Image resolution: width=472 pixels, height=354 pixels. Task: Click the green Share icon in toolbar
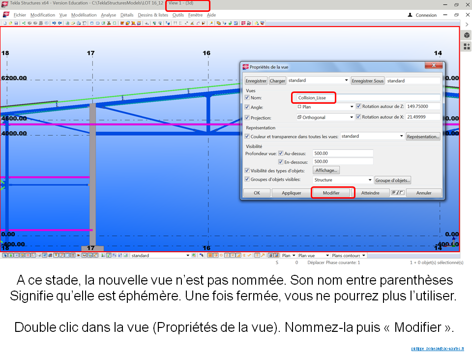[x=24, y=23]
